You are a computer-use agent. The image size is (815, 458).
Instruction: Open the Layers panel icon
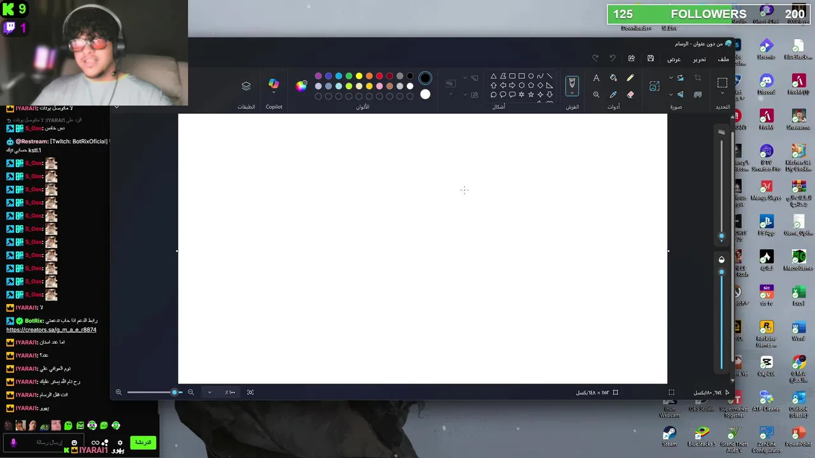[246, 86]
